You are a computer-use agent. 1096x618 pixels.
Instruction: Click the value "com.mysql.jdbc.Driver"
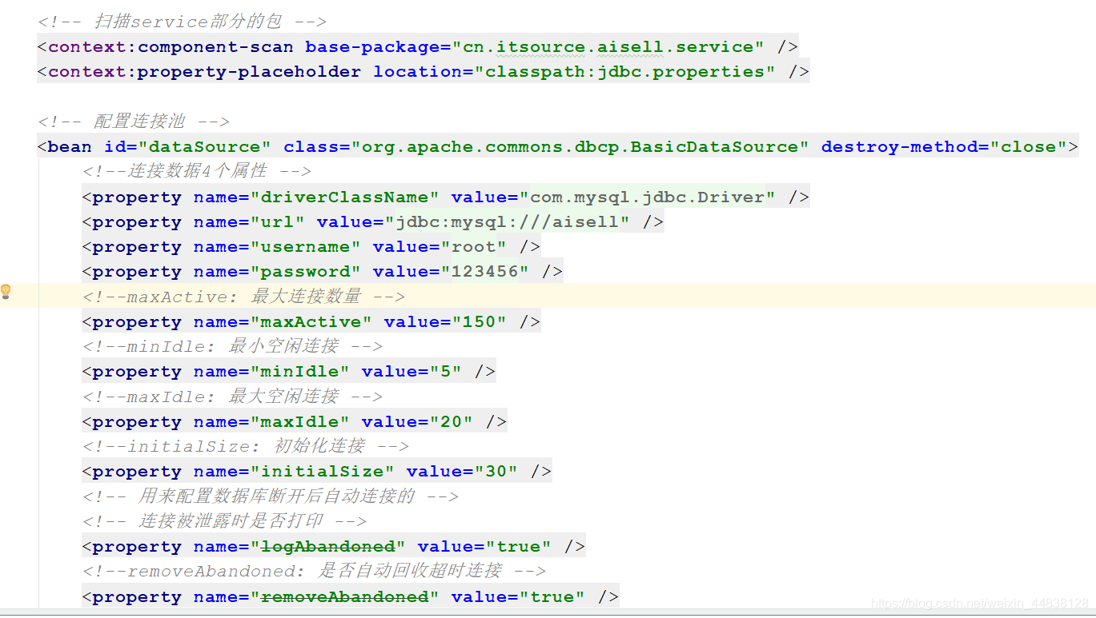click(x=648, y=197)
